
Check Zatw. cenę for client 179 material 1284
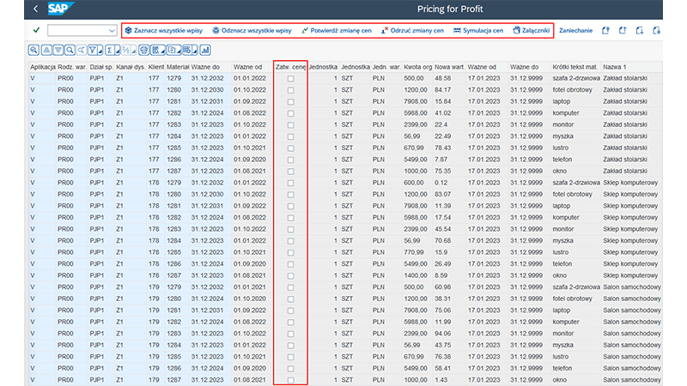(x=290, y=346)
